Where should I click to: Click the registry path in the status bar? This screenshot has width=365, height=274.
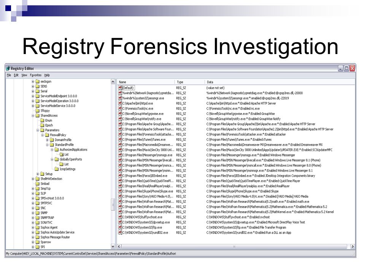[x=91, y=253]
